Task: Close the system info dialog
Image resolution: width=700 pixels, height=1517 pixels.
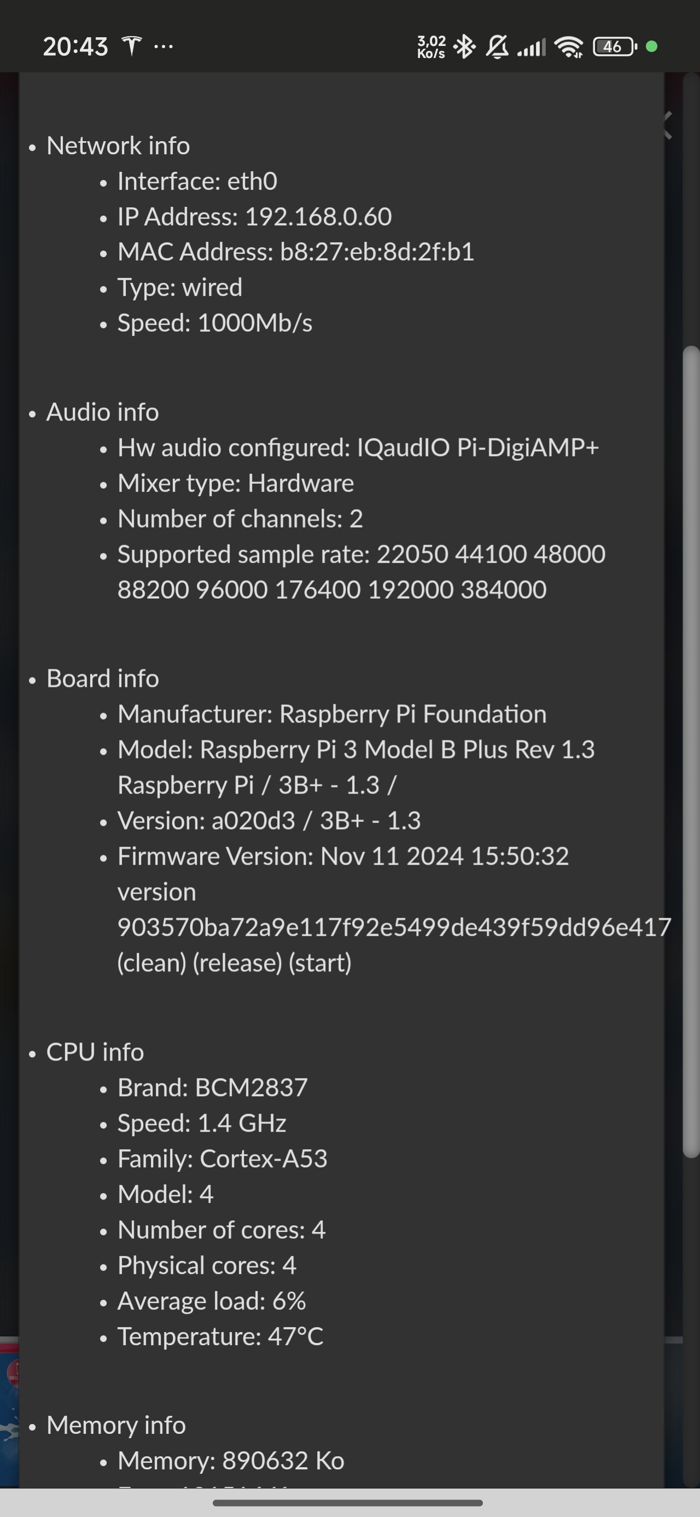Action: (668, 125)
